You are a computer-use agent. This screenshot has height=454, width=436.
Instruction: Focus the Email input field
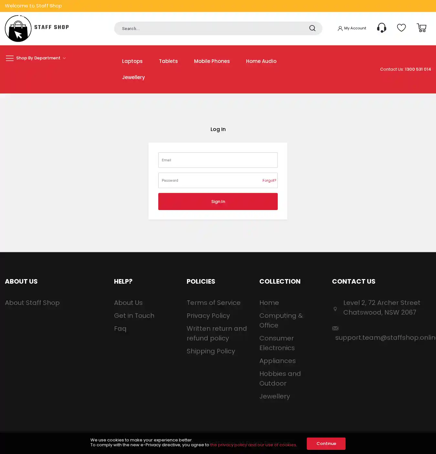coord(218,160)
